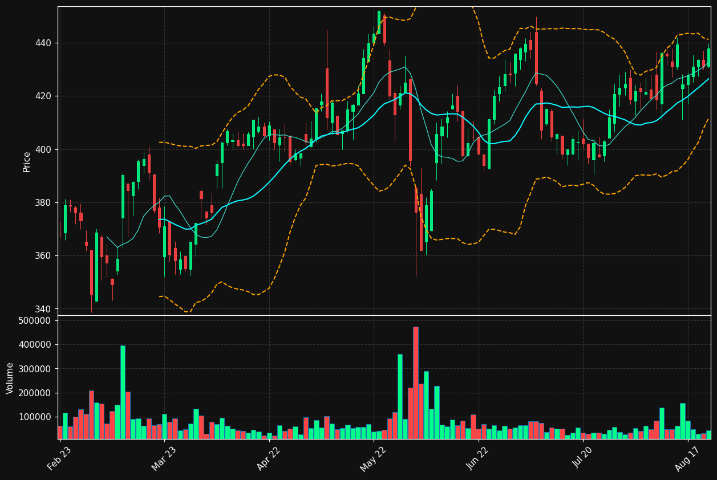The height and width of the screenshot is (480, 717).
Task: Click the 300000 volume axis tick
Action: pyautogui.click(x=36, y=369)
